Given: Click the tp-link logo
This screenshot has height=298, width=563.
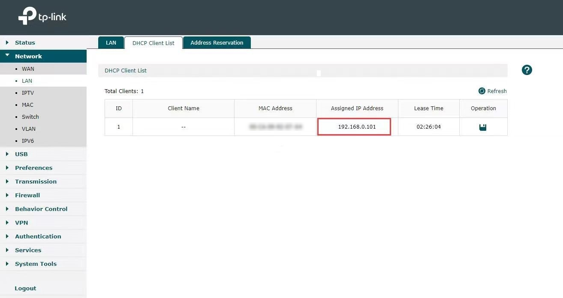Looking at the screenshot, I should point(41,16).
